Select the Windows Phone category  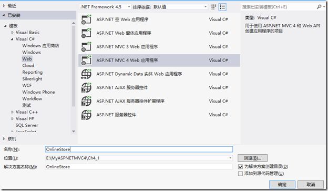38,92
